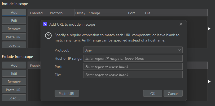Click Load button under Exclude from scope
The image size is (215, 106).
pyautogui.click(x=14, y=98)
